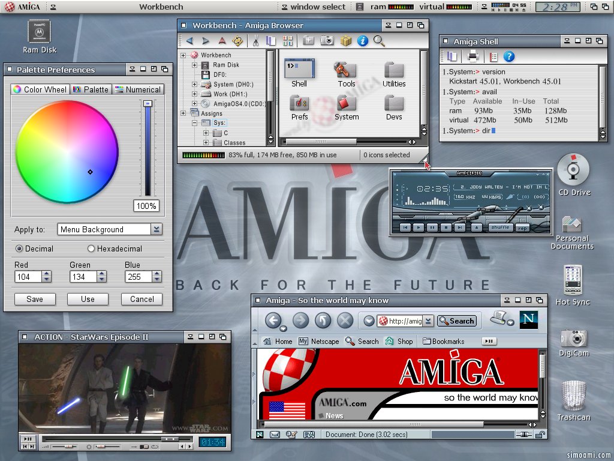
Task: Open the Tools drawer
Action: pyautogui.click(x=346, y=74)
